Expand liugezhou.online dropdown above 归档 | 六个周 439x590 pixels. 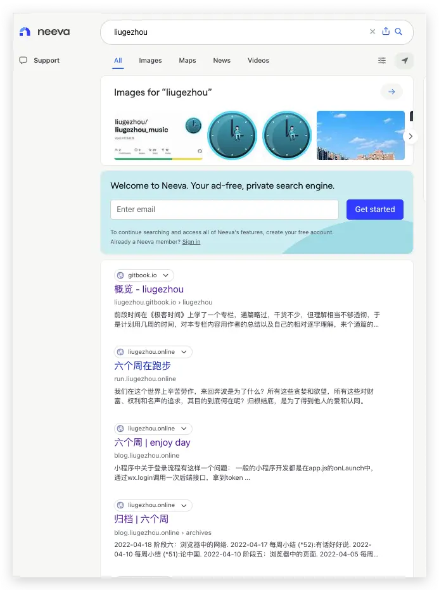click(x=184, y=505)
